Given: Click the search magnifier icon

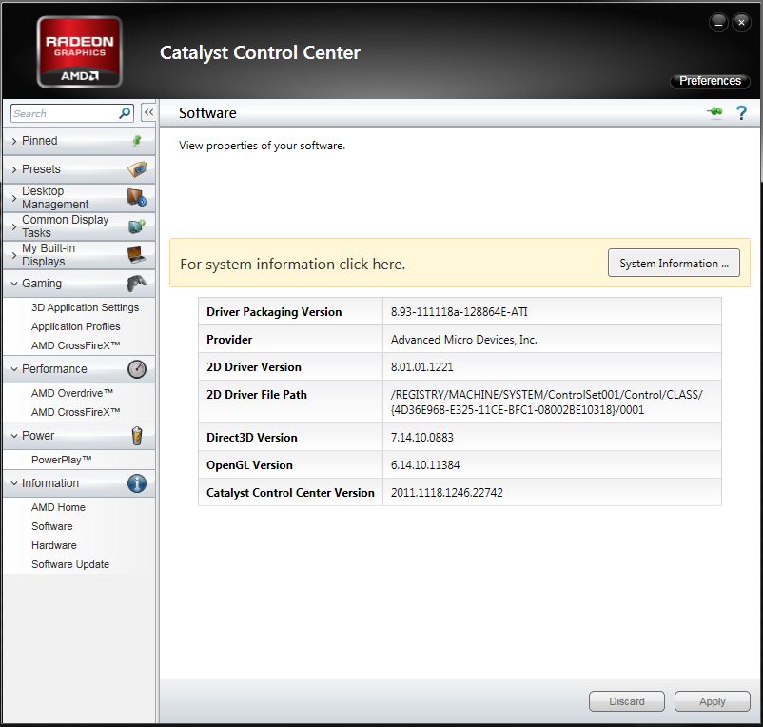Looking at the screenshot, I should click(125, 113).
